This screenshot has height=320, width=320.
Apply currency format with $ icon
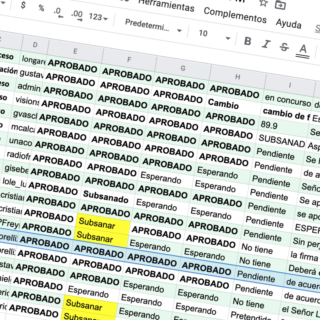tap(23, 5)
